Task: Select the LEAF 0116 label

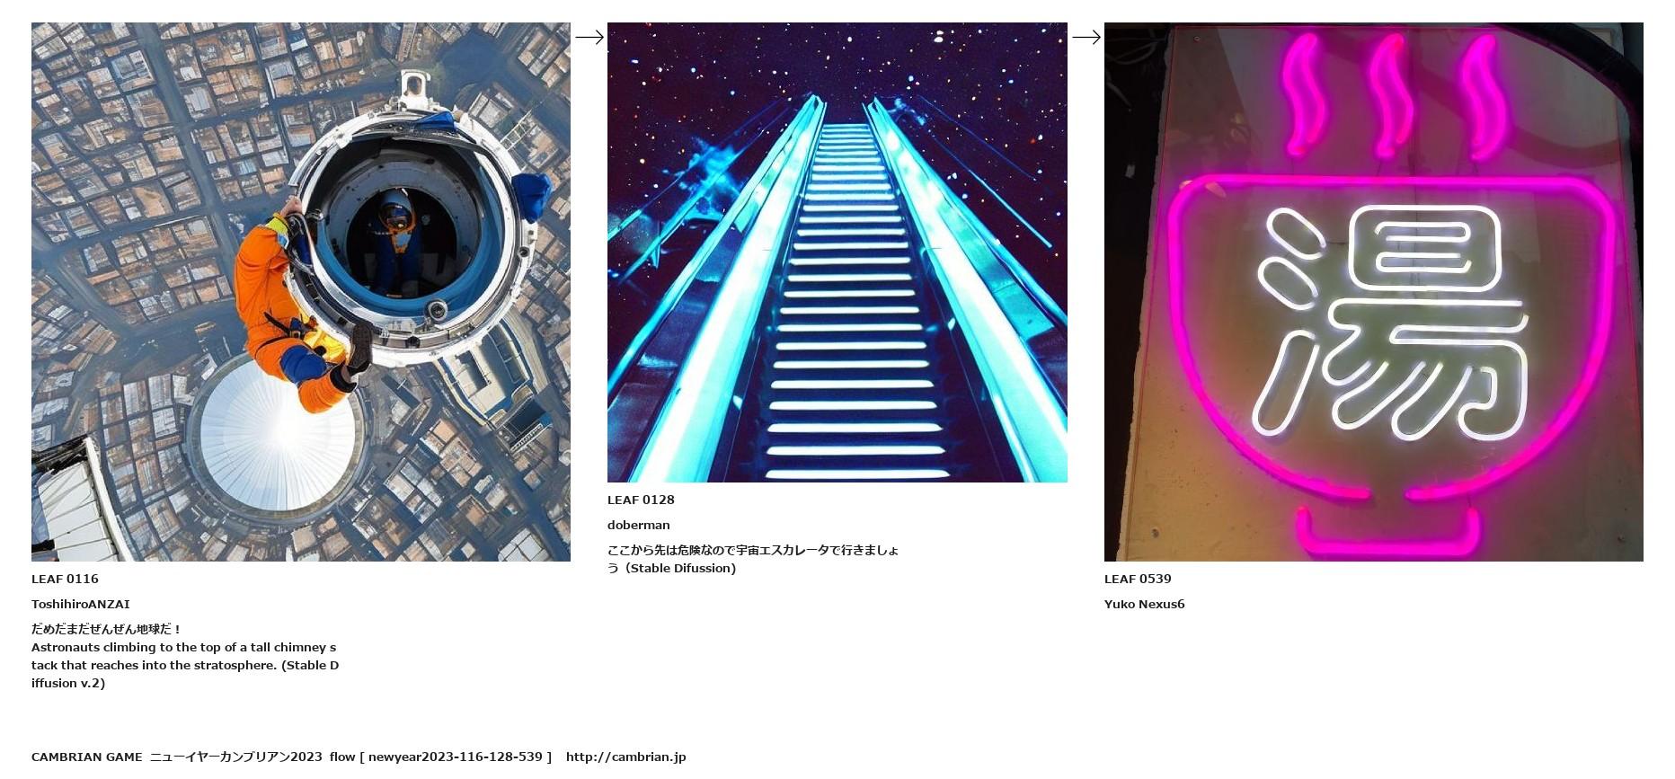Action: tap(65, 579)
